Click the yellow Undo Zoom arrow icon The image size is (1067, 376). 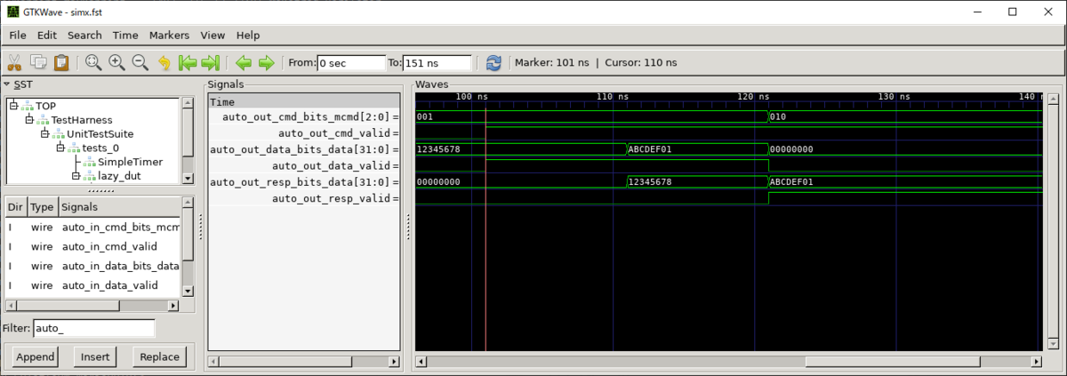pyautogui.click(x=164, y=62)
